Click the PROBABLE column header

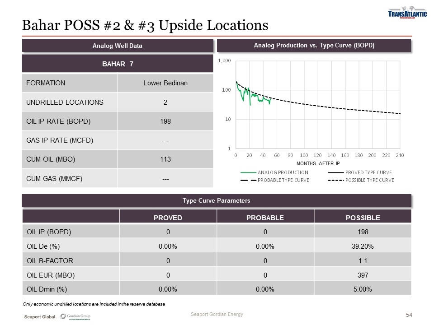coord(265,218)
